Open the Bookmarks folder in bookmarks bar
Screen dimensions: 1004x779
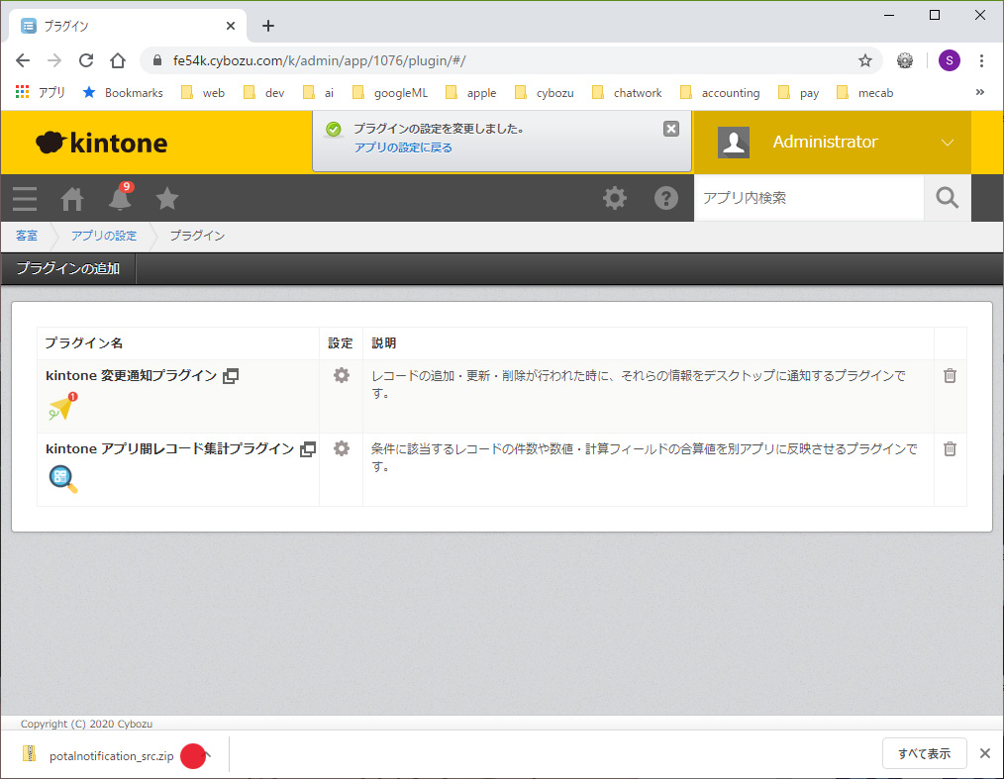pyautogui.click(x=123, y=93)
